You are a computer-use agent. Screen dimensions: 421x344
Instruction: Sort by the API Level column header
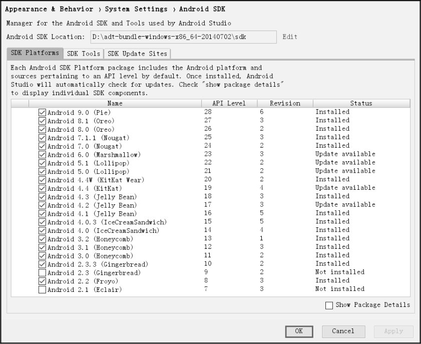pos(229,104)
